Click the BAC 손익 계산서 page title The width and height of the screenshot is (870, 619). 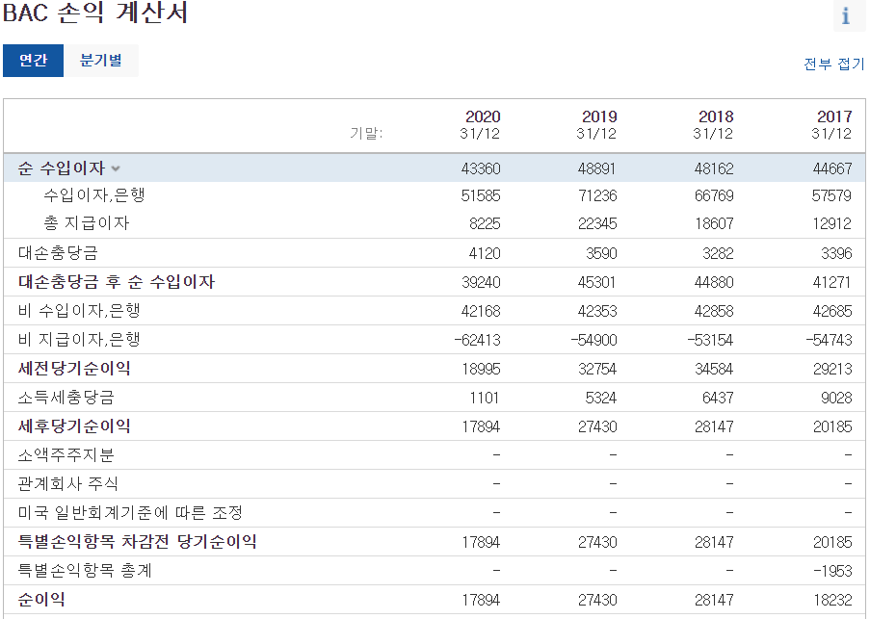(x=94, y=13)
